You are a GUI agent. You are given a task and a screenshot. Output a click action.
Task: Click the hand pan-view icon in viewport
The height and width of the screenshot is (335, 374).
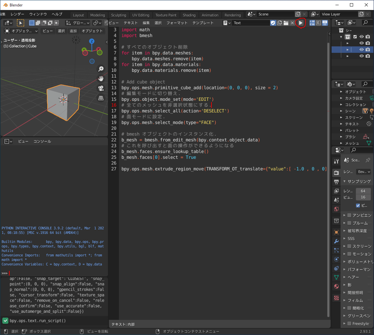pos(101,78)
